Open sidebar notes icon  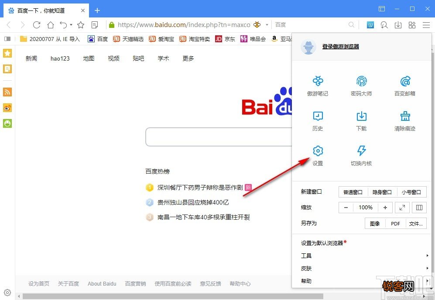(x=7, y=69)
